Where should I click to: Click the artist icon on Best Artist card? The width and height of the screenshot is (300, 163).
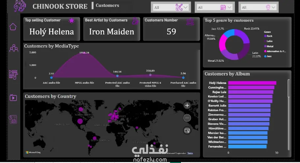(x=135, y=21)
